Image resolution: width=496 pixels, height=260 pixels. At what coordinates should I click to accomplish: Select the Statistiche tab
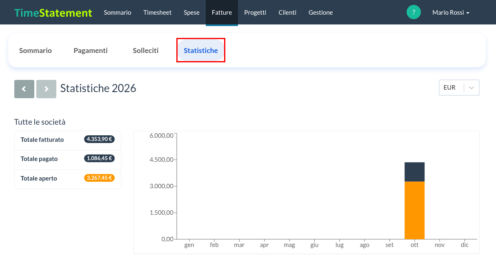tap(201, 51)
